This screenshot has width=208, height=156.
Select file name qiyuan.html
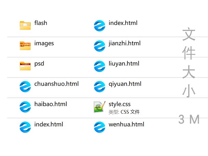[125, 84]
